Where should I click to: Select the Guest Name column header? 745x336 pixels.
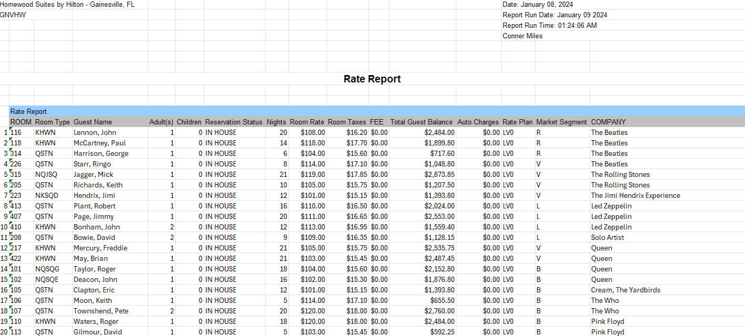(x=93, y=122)
